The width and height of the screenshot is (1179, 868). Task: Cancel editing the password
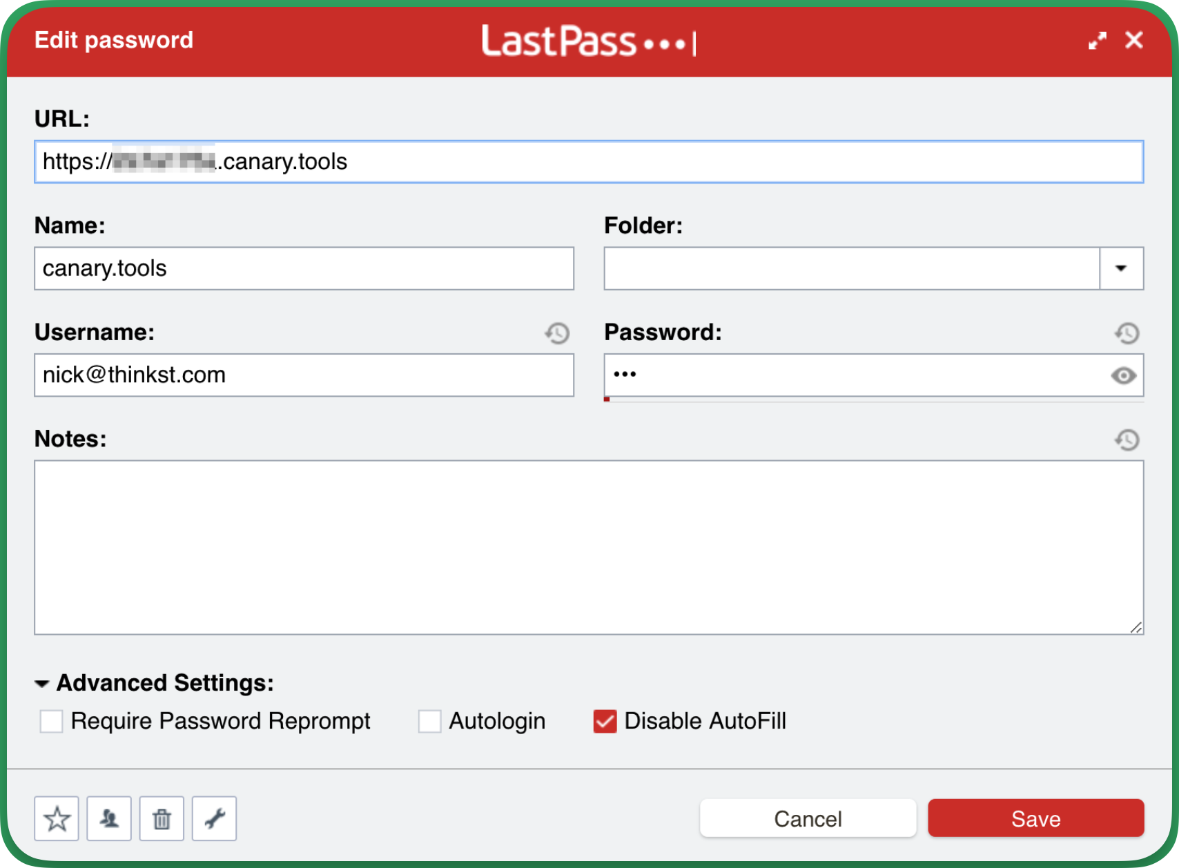tap(808, 818)
